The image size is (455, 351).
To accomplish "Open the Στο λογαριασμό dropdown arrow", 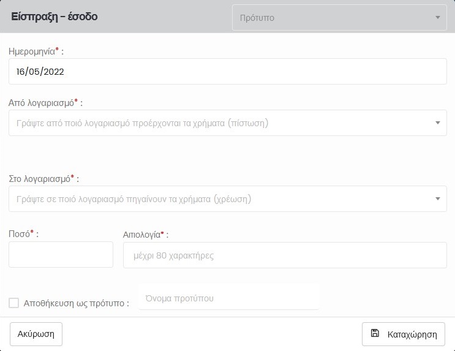I will [437, 199].
